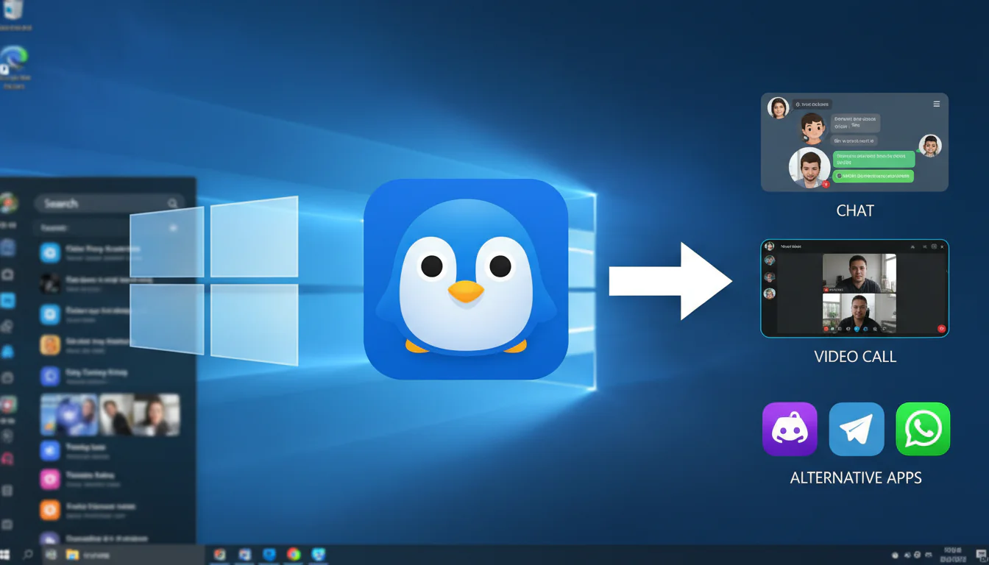Open the hamburger menu in the chat panel
Viewport: 989px width, 565px height.
tap(937, 104)
